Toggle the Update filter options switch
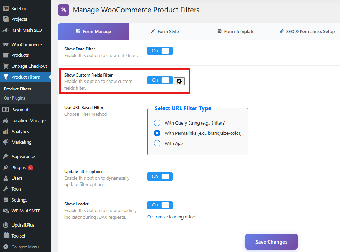Screen dimensions: 340x252 pyautogui.click(x=160, y=176)
